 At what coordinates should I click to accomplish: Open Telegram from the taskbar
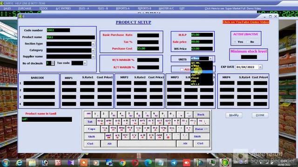174,163
